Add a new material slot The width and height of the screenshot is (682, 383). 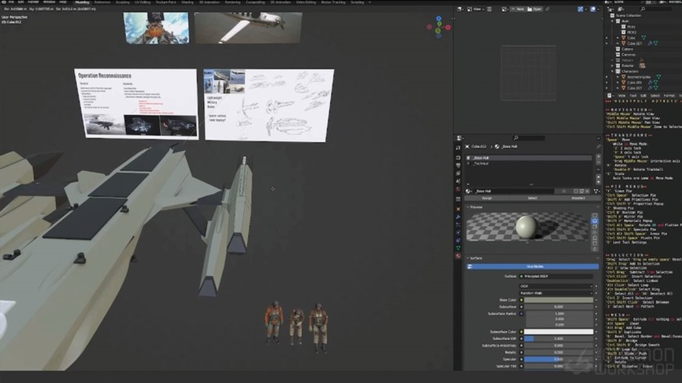(599, 157)
